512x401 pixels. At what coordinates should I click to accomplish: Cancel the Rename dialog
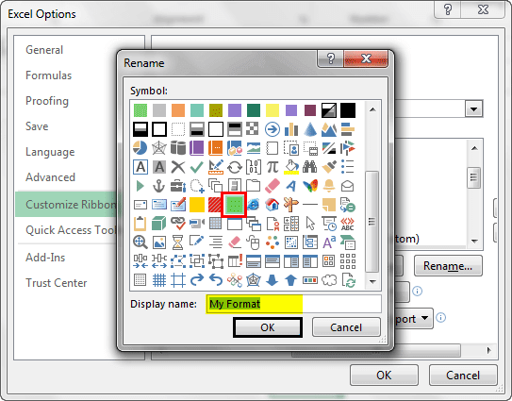pos(346,327)
